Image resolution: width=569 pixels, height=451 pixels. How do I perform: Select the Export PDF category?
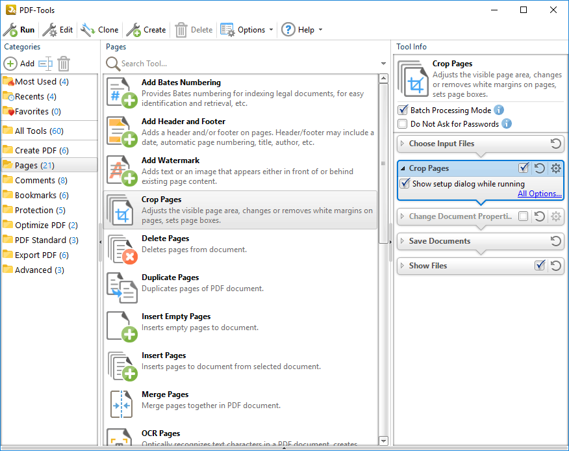[49, 255]
